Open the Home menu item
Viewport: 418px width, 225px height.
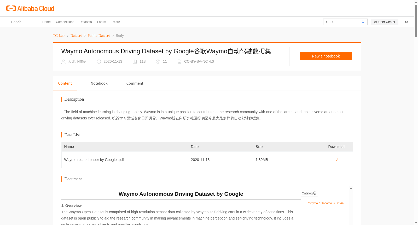[47, 22]
